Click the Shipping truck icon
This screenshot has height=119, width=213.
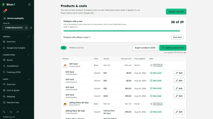pos(4,97)
